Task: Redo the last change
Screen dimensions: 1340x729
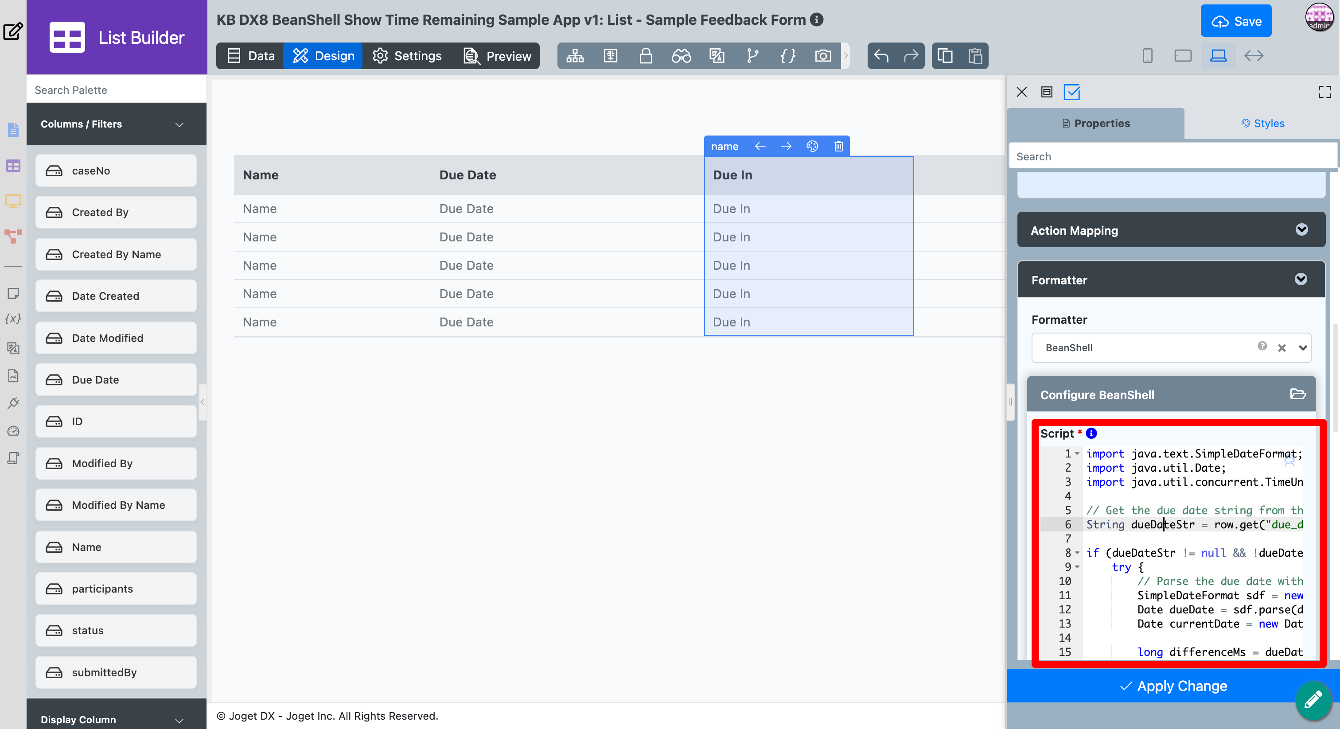Action: click(910, 56)
